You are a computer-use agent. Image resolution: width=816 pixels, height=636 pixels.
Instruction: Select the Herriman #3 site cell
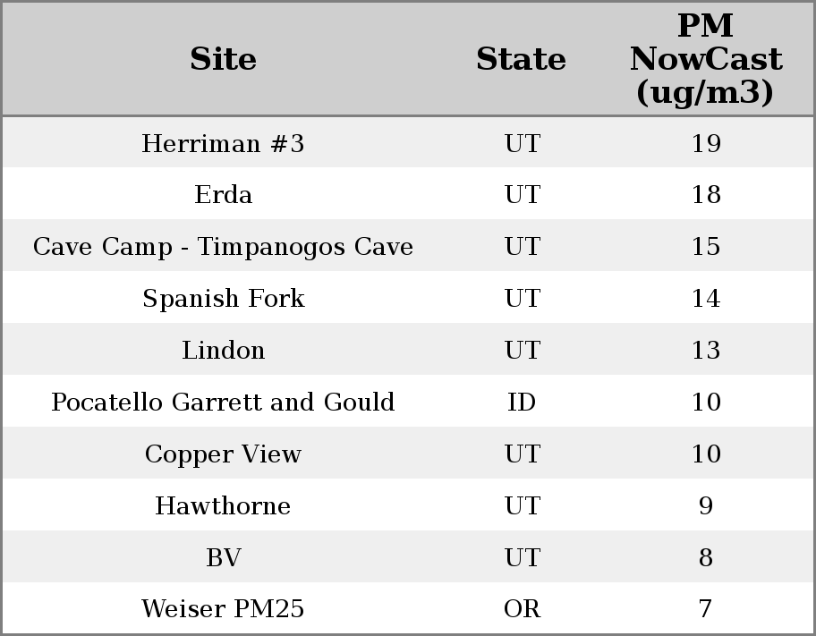pyautogui.click(x=223, y=143)
